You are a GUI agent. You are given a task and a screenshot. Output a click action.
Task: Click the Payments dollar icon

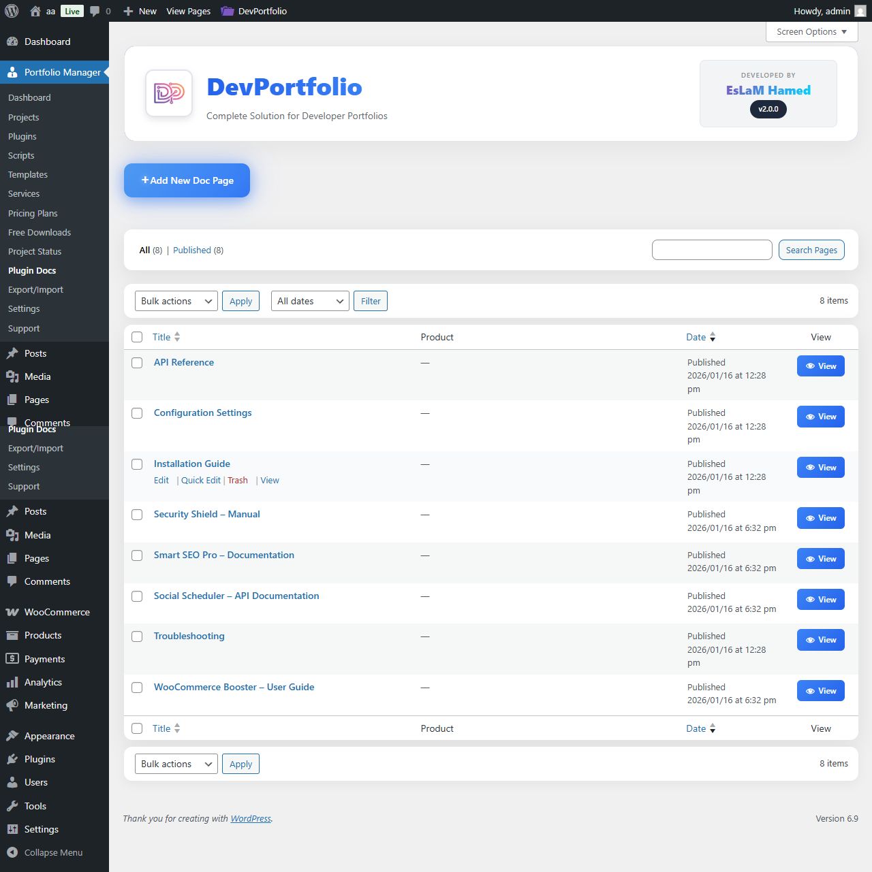[12, 659]
